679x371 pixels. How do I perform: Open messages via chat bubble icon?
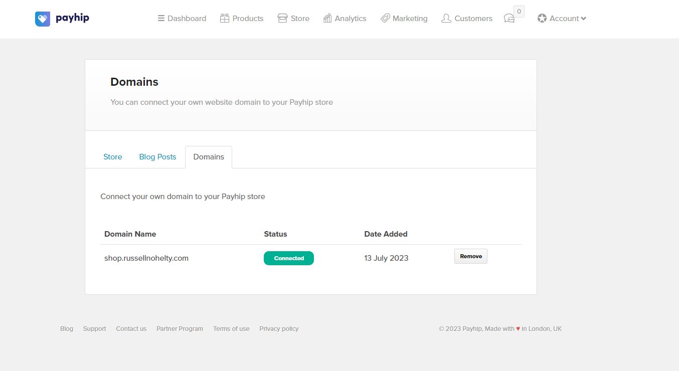tap(509, 19)
